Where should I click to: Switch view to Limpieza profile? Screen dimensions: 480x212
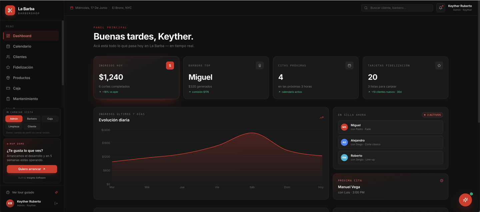click(14, 126)
